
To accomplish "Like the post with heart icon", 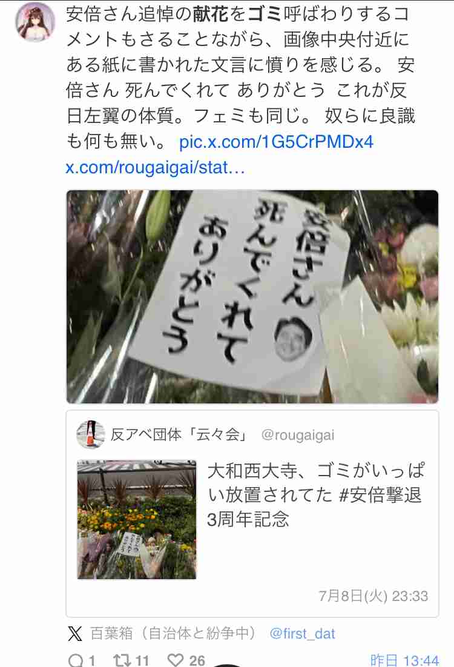I will click(176, 660).
